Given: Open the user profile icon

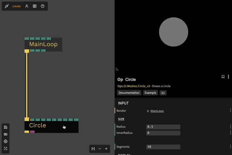Looking at the screenshot, I should [x=26, y=6].
